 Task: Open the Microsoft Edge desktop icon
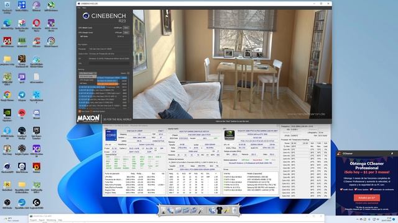pyautogui.click(x=7, y=25)
